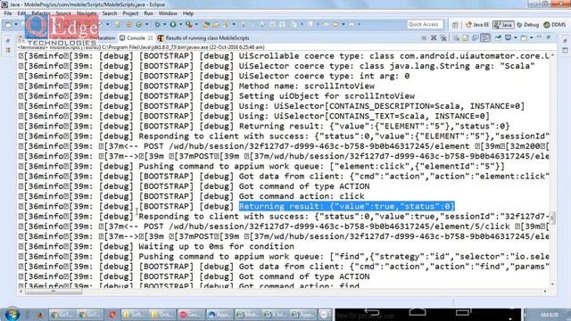This screenshot has height=321, width=571.
Task: Expand the Open Console dropdown arrow
Action: 532,37
